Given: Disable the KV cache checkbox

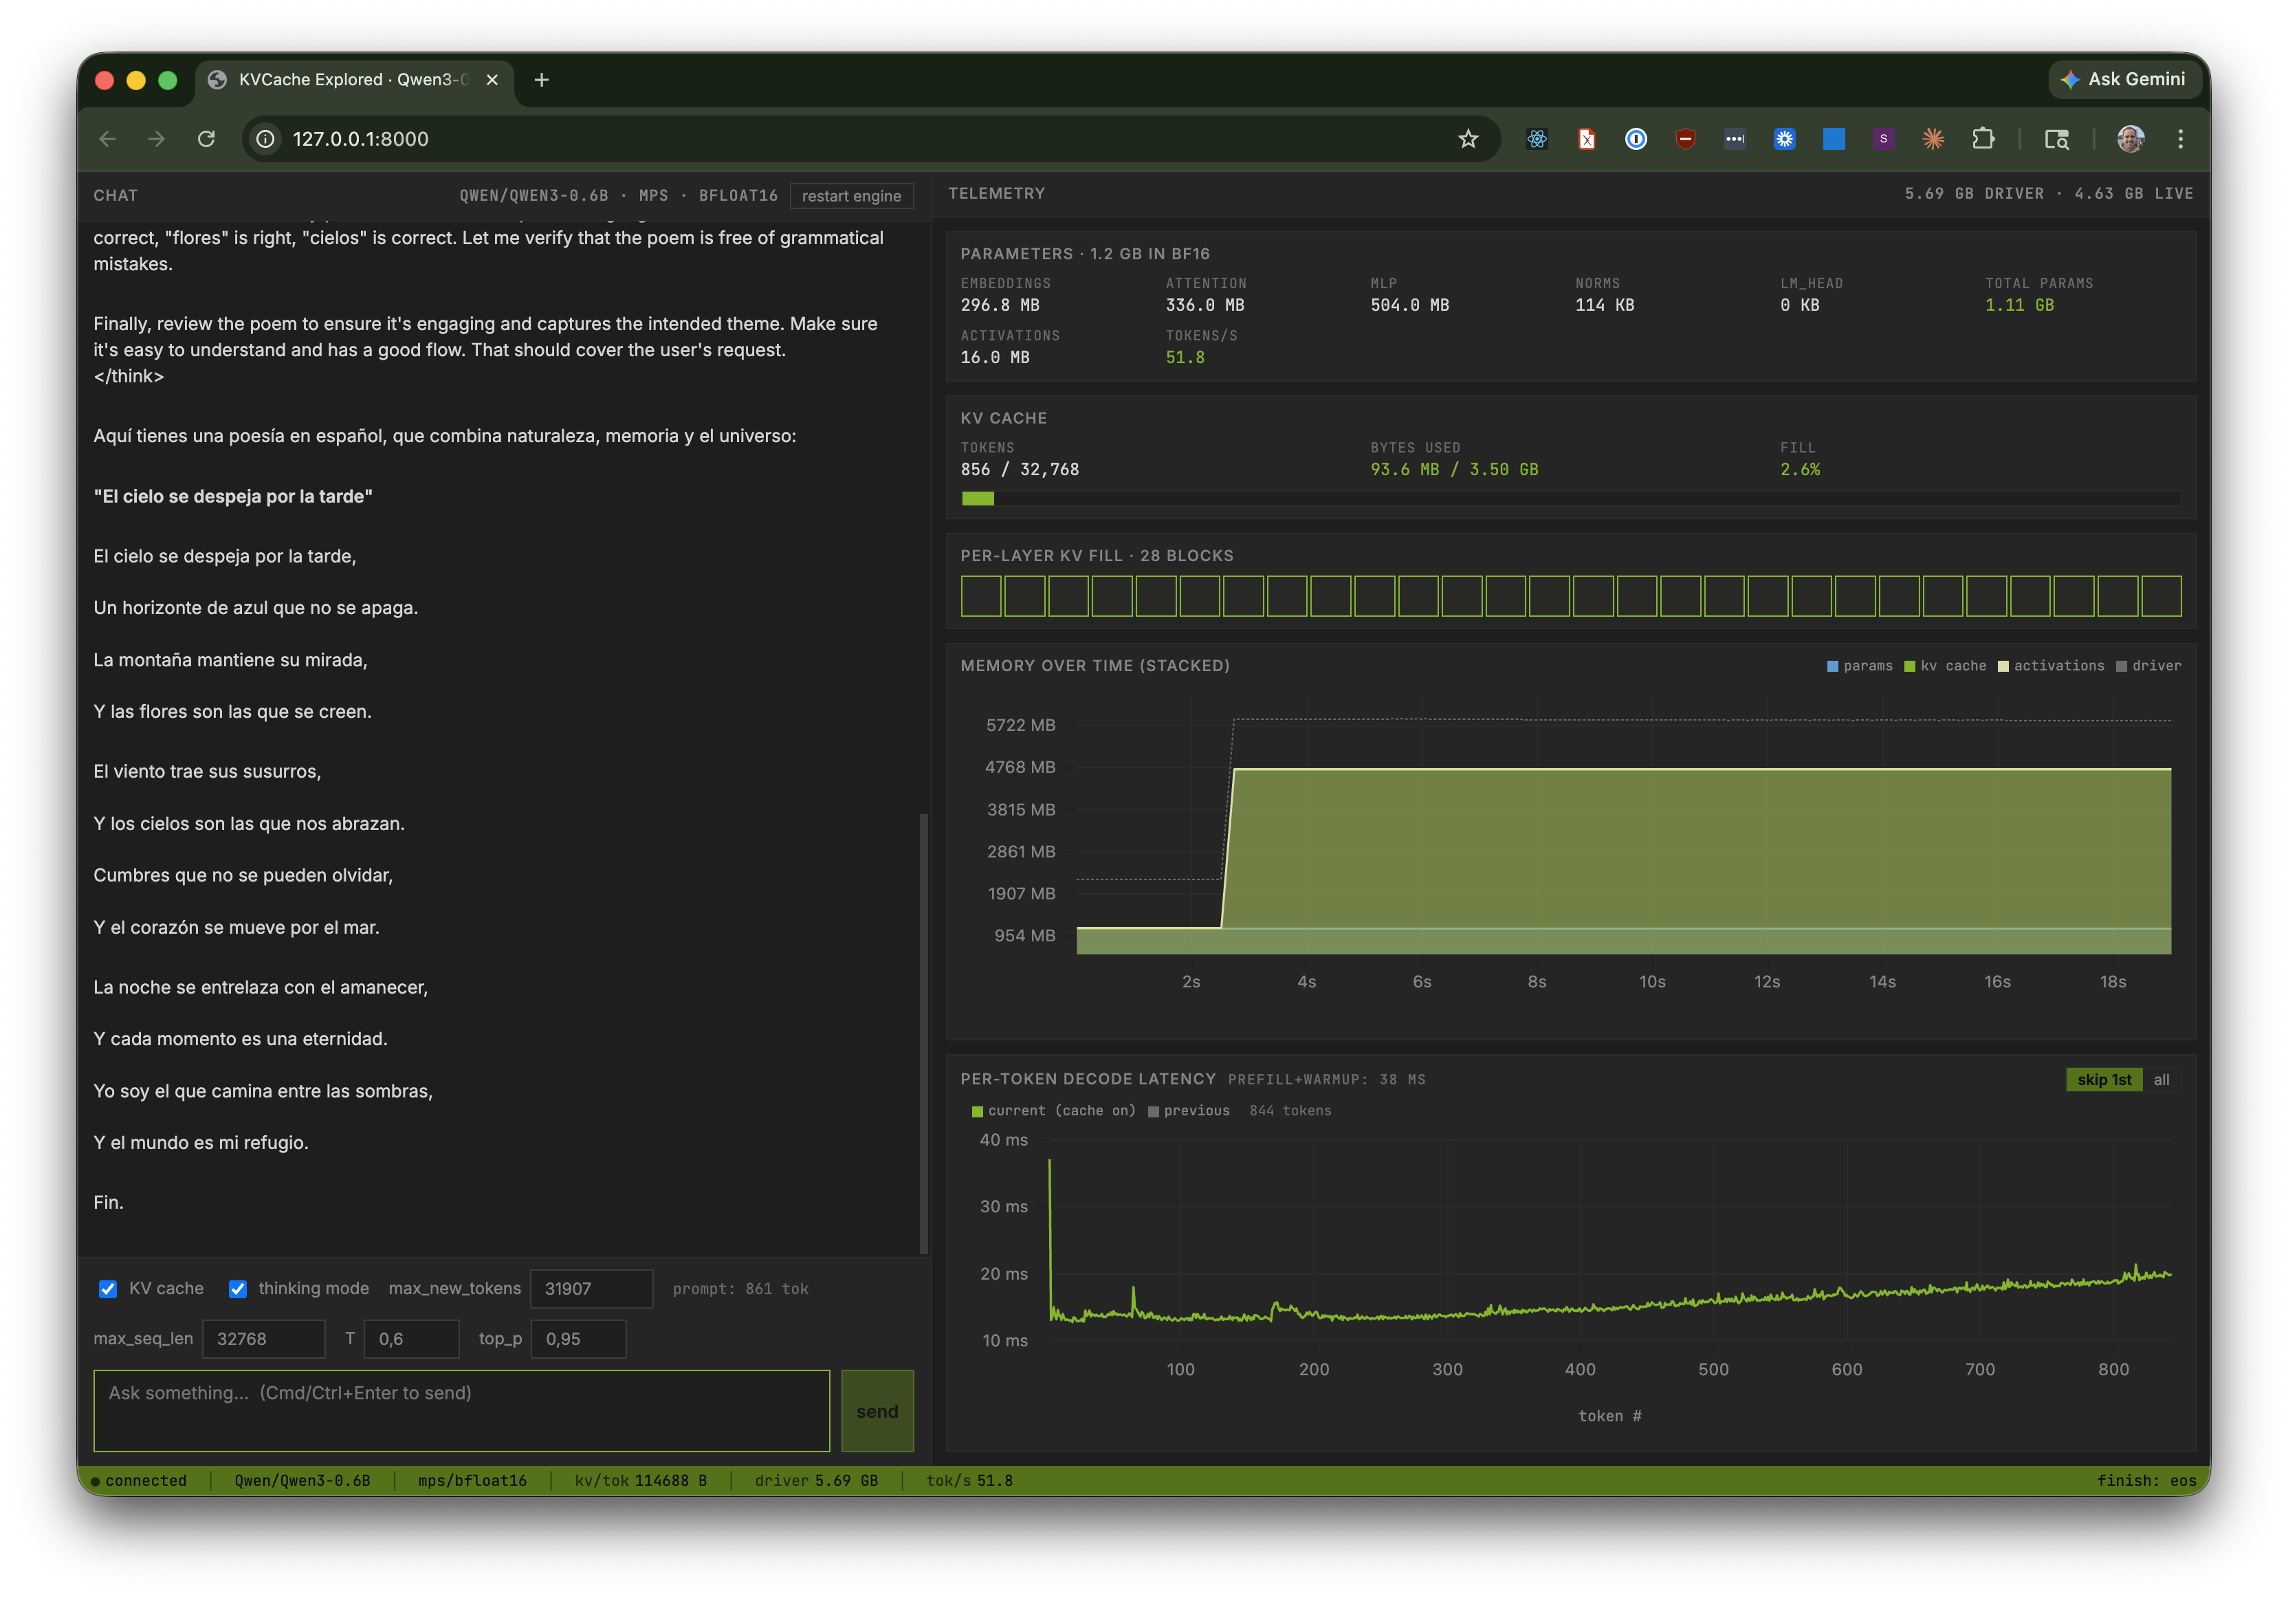Looking at the screenshot, I should (x=108, y=1289).
